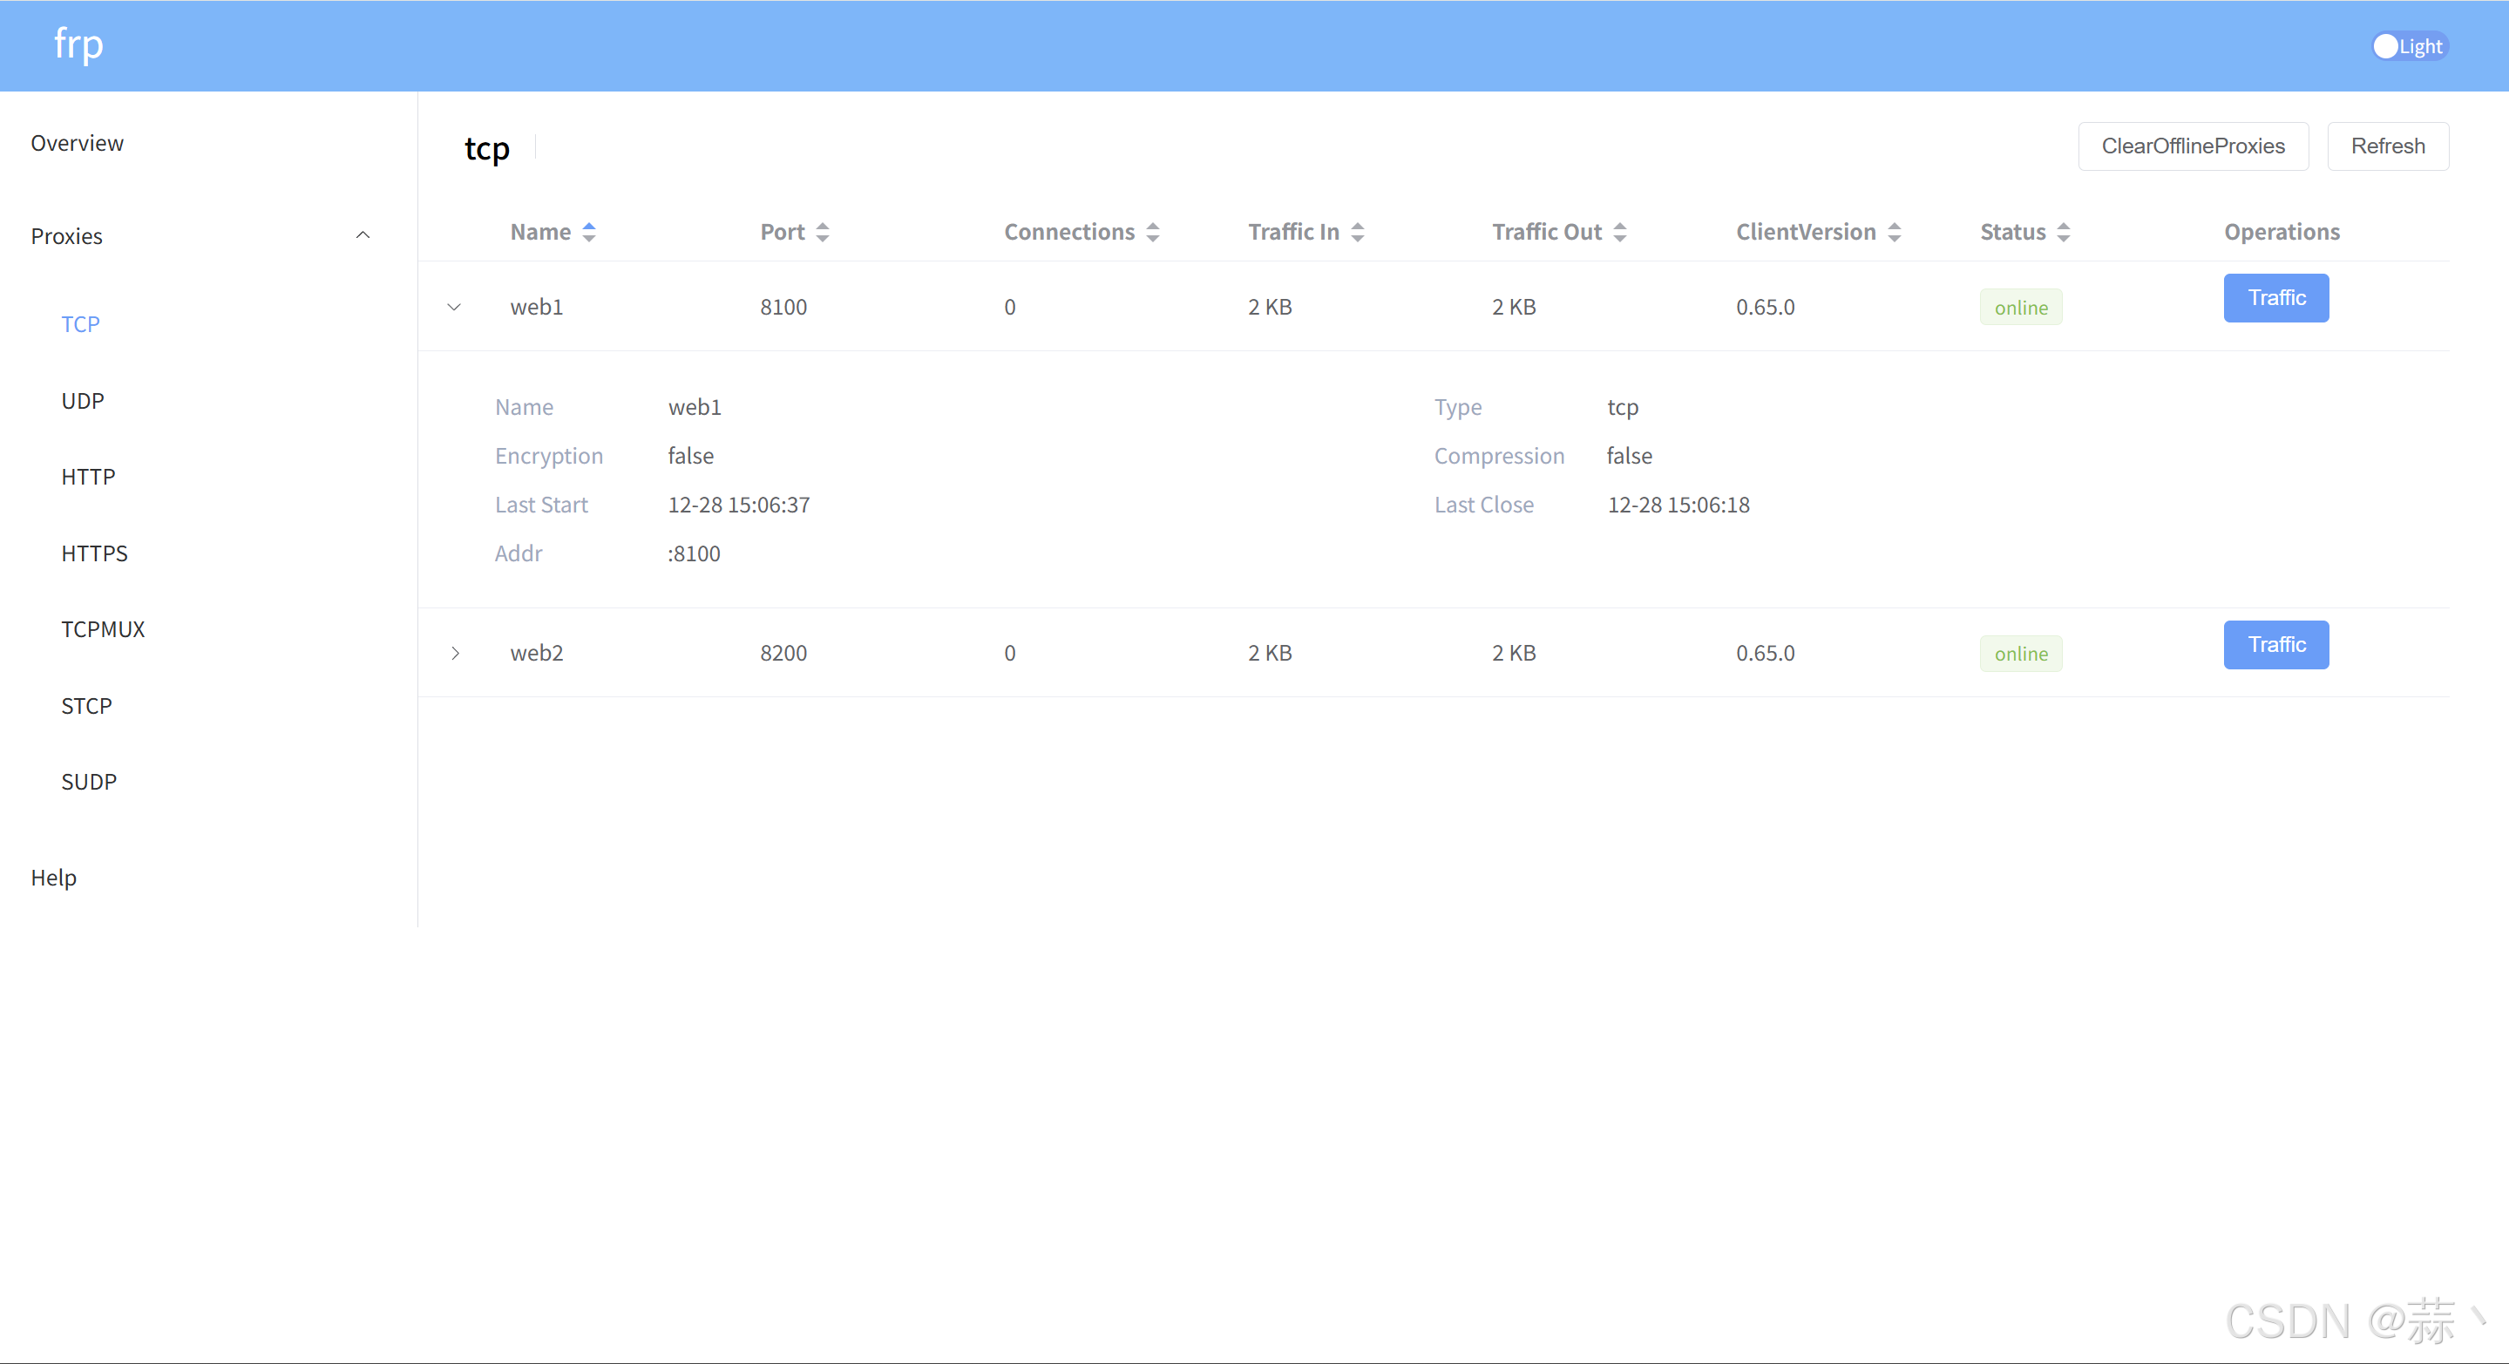Open the Help menu item
Screen dimensions: 2509x1364
[53, 878]
